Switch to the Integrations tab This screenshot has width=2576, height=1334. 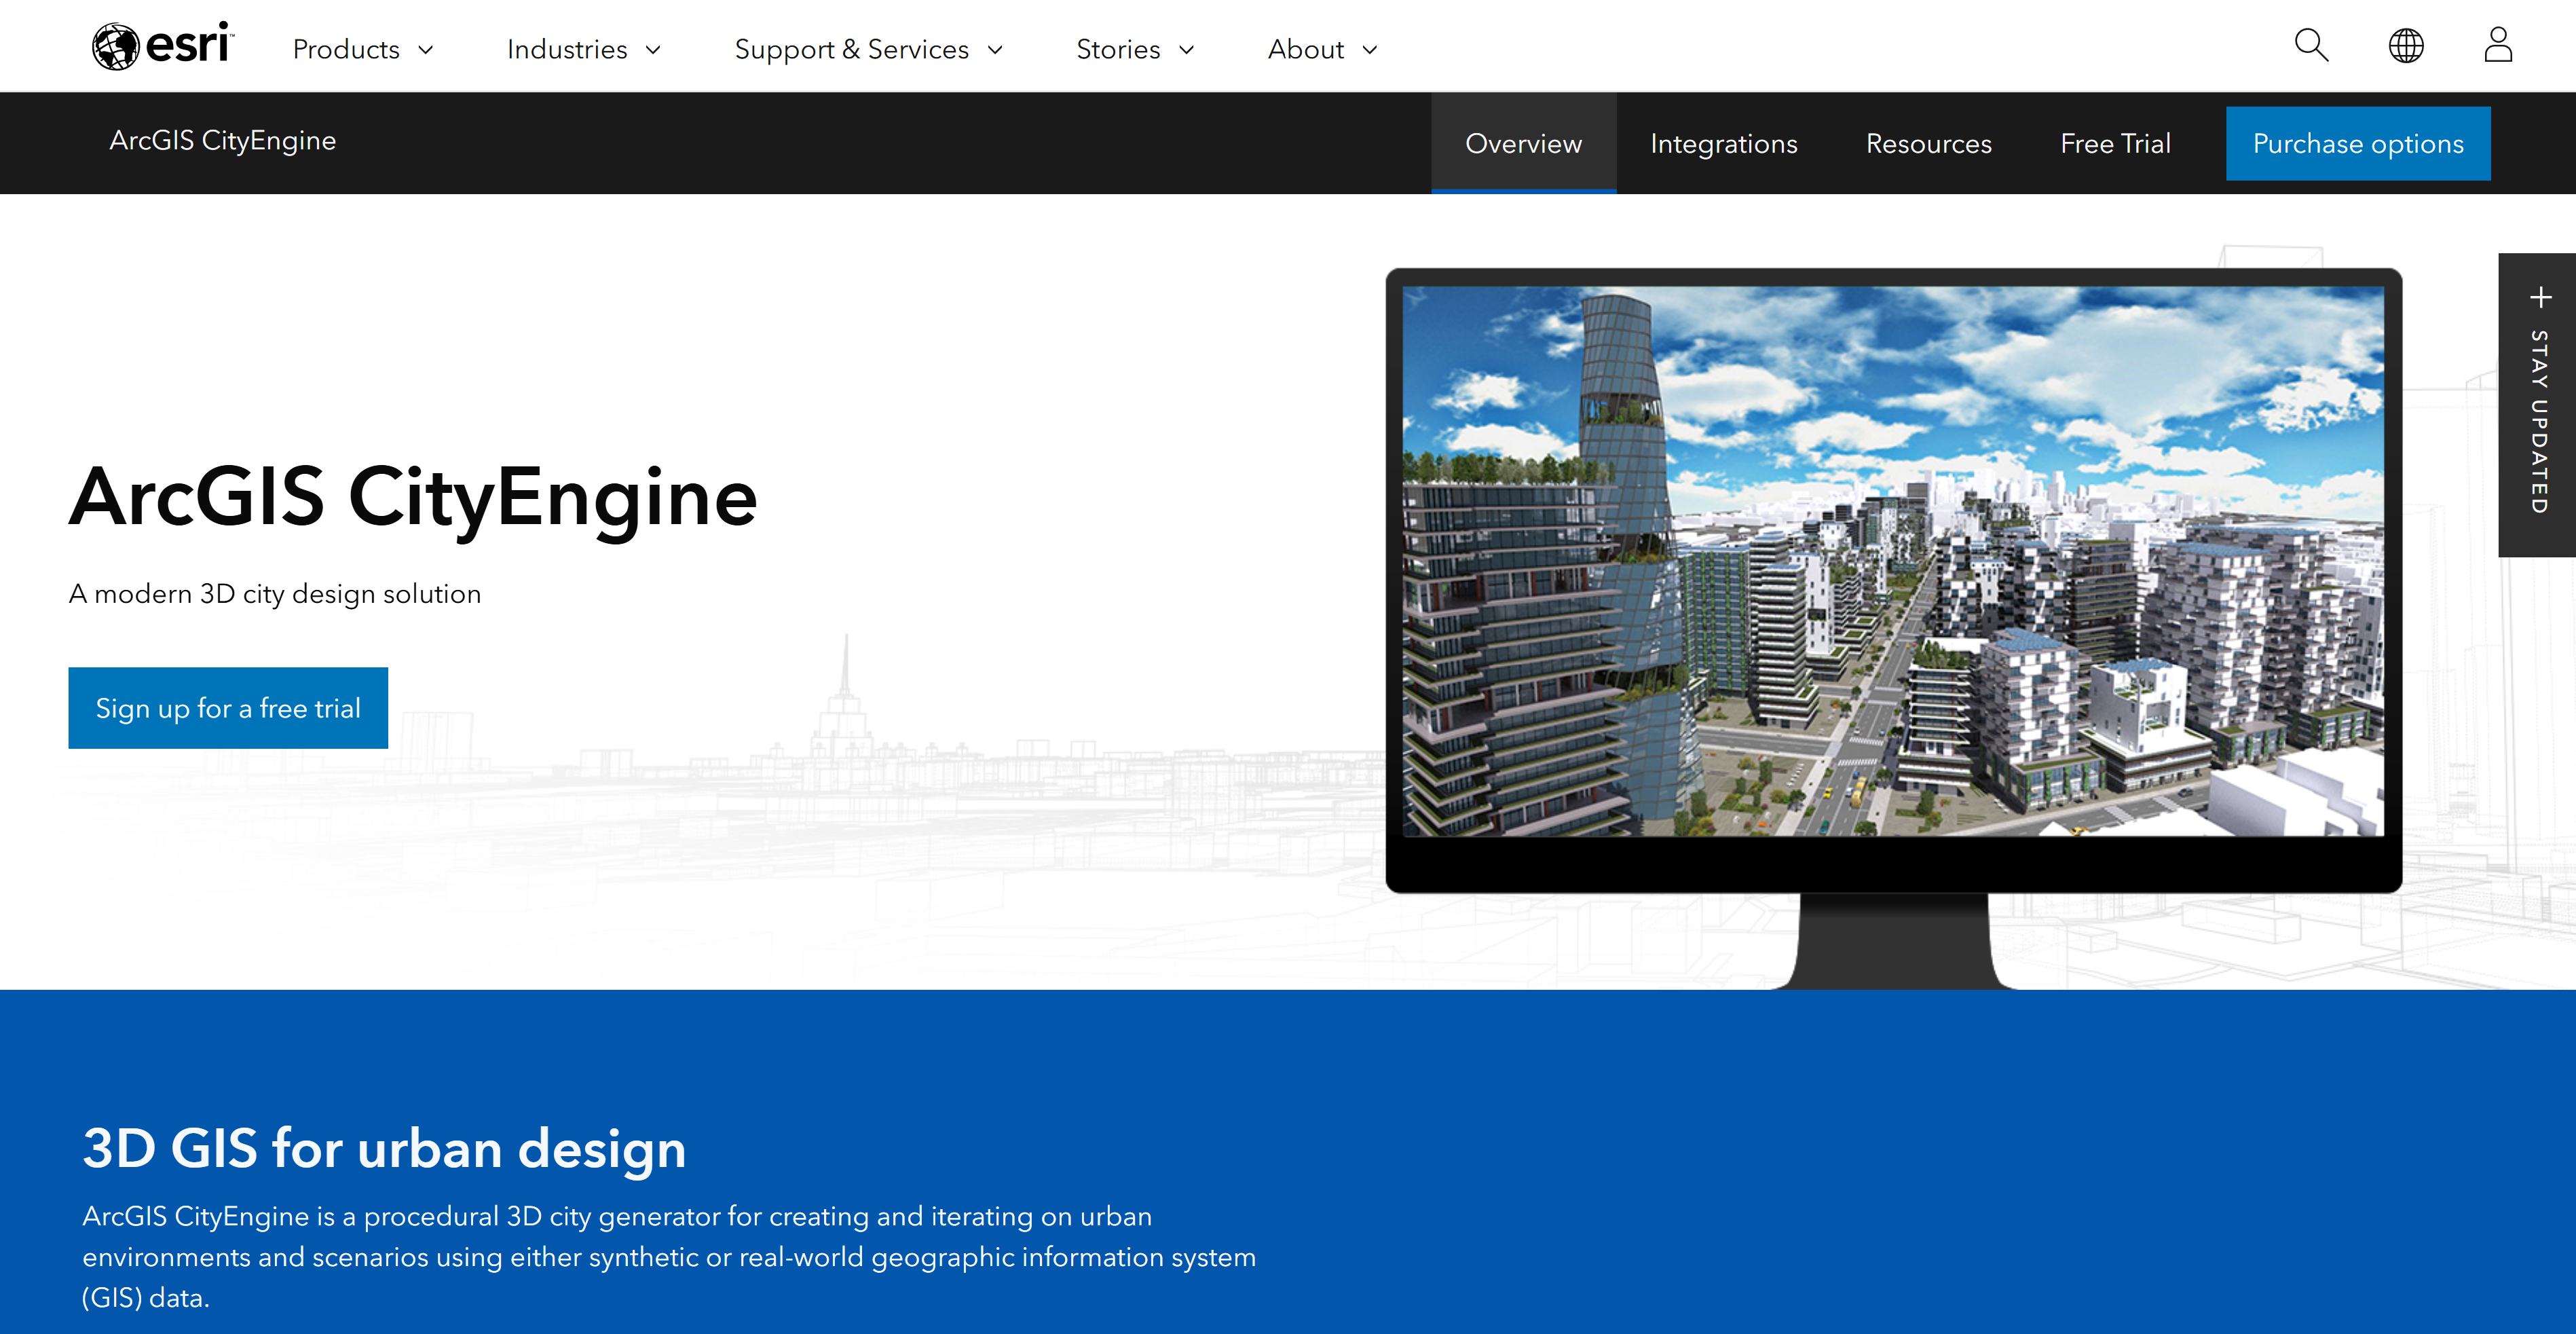pyautogui.click(x=1724, y=143)
